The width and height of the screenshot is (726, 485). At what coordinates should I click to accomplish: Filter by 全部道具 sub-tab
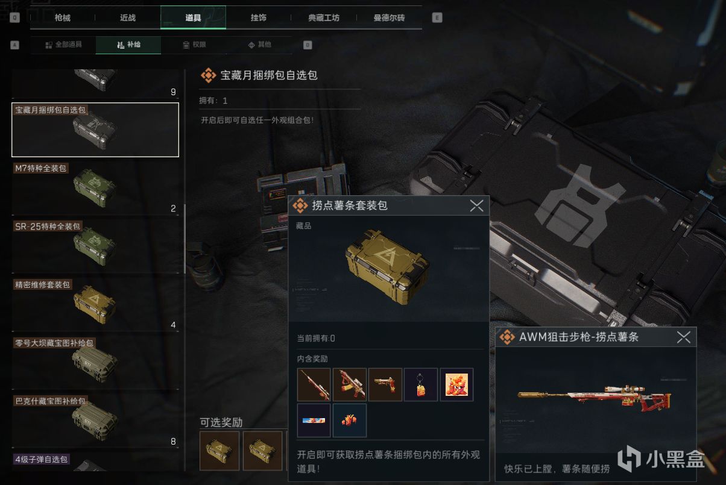click(63, 45)
